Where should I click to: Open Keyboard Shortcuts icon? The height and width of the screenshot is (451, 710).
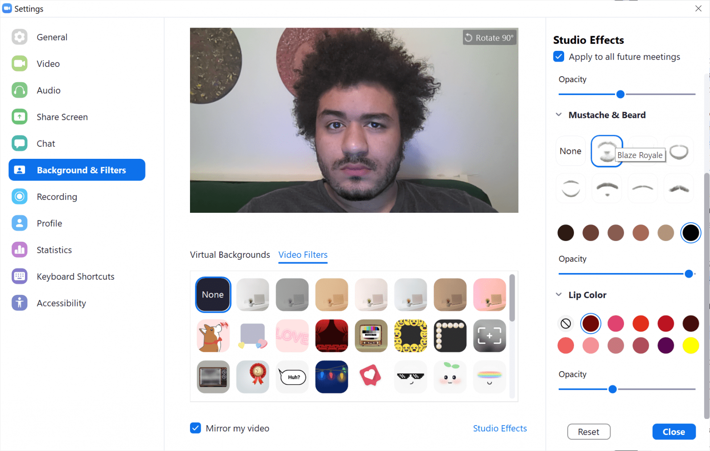click(20, 277)
